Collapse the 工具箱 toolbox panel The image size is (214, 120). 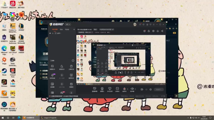coord(73,61)
